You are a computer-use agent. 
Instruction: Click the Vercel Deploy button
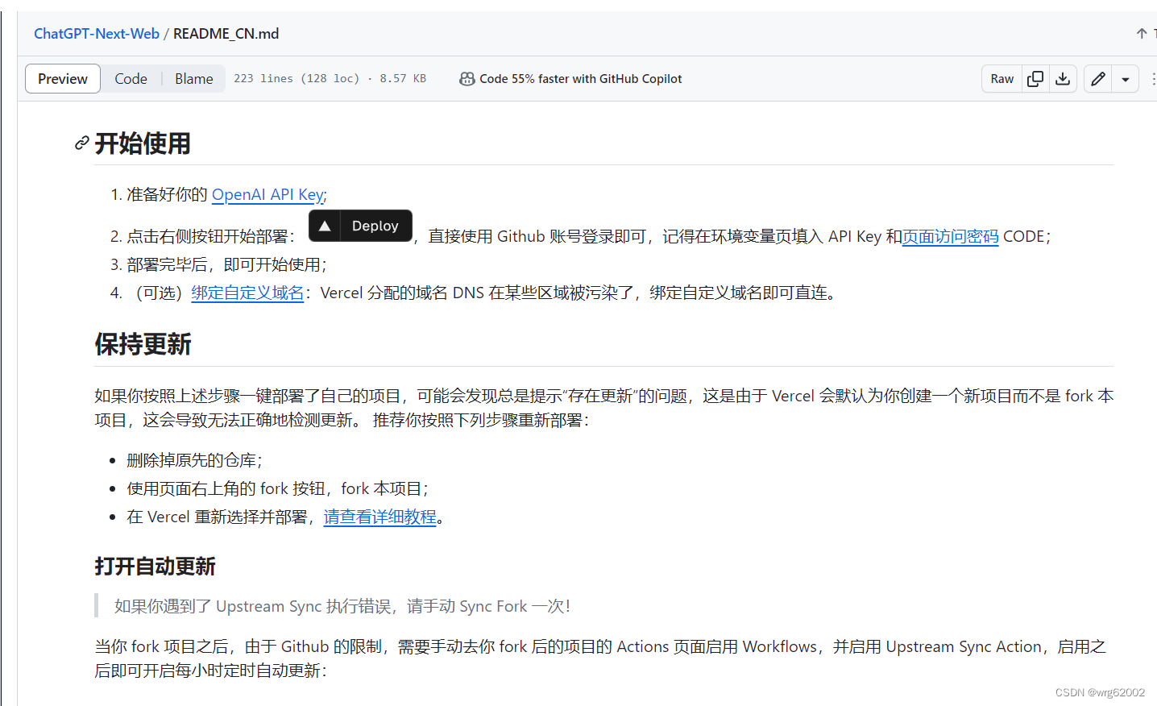click(x=360, y=226)
